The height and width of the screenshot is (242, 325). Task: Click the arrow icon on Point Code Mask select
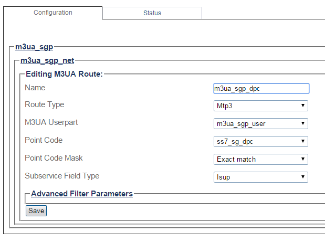click(303, 159)
